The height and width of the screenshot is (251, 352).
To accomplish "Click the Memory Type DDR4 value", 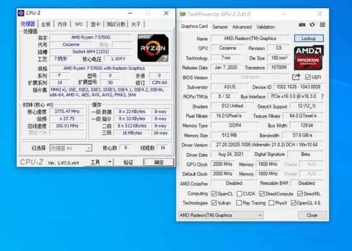I will [x=235, y=125].
